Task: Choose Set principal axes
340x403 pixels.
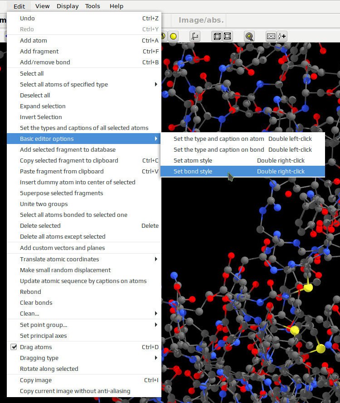Action: click(84, 336)
